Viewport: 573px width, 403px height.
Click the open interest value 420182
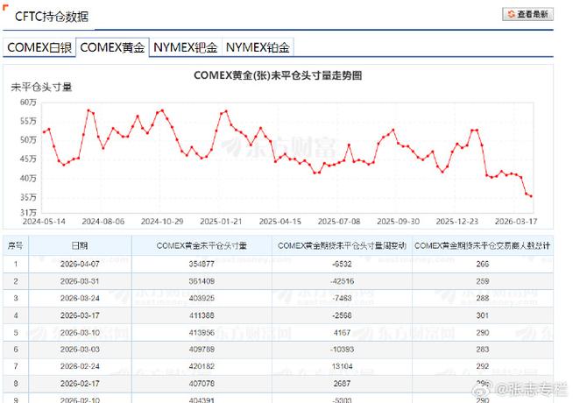202,366
